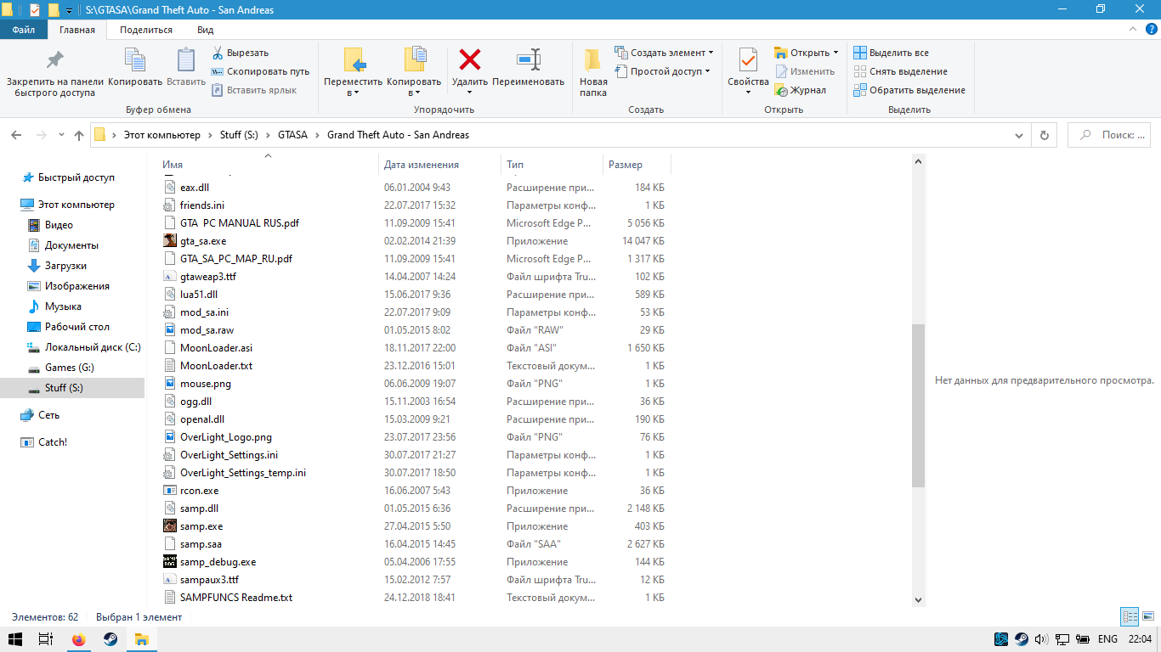Screen dimensions: 1161x652
Task: Click the Журнал history command
Action: (800, 90)
